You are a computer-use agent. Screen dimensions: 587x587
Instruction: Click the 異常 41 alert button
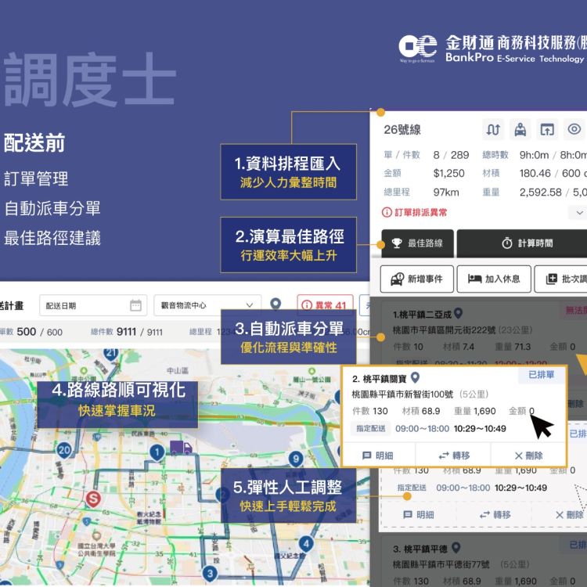[x=325, y=305]
